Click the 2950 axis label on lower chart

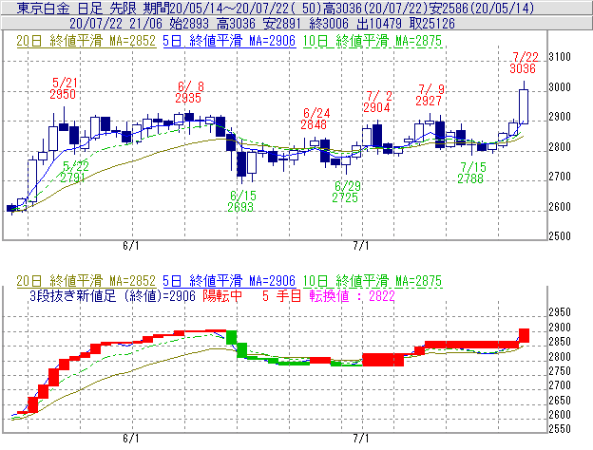560,312
